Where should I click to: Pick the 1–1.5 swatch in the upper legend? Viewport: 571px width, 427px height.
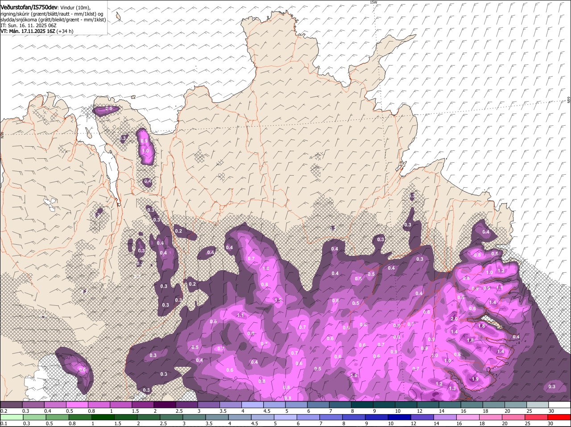click(121, 404)
